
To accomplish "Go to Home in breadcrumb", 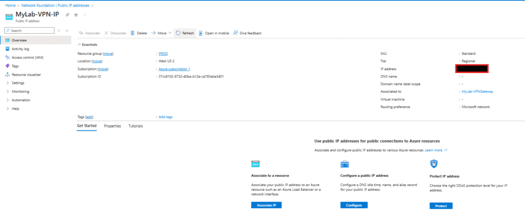I will pyautogui.click(x=10, y=6).
